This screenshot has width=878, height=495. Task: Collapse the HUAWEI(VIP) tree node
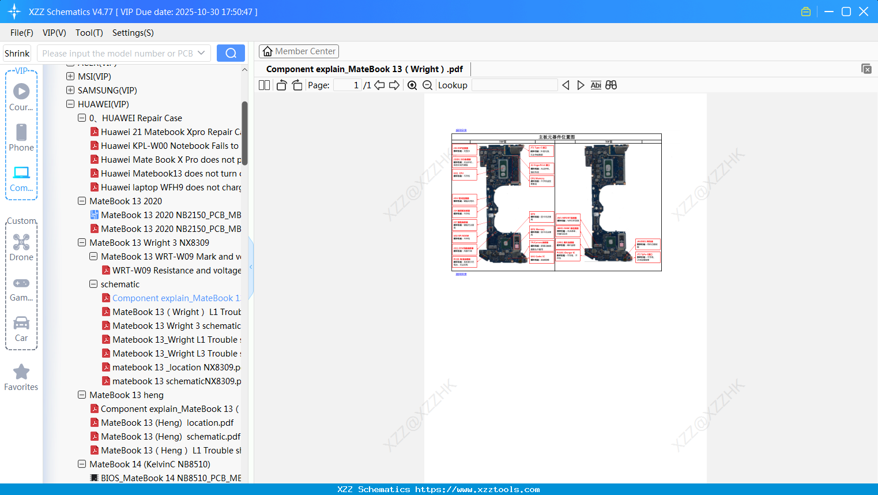click(x=70, y=104)
